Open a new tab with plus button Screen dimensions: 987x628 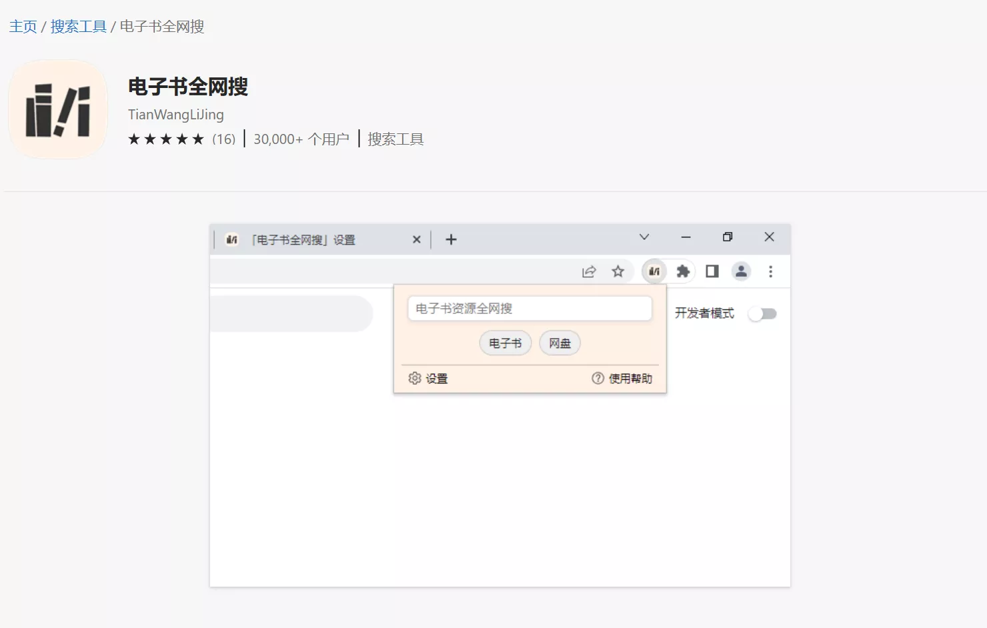451,239
